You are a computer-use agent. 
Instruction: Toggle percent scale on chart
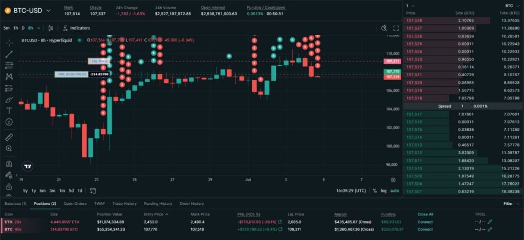(x=375, y=190)
